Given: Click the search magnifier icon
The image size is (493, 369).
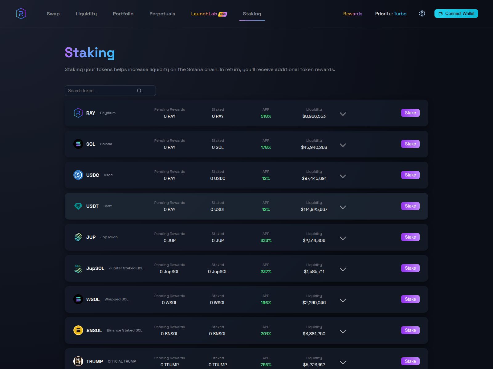Looking at the screenshot, I should [x=139, y=91].
